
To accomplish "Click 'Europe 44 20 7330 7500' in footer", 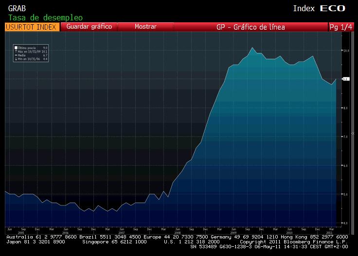I will pos(176,237).
